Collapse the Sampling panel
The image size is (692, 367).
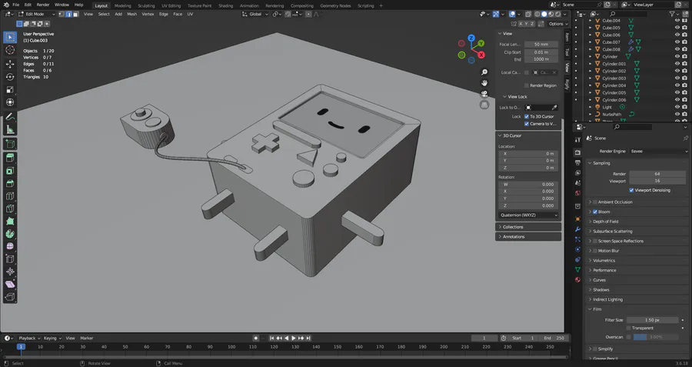(637, 163)
